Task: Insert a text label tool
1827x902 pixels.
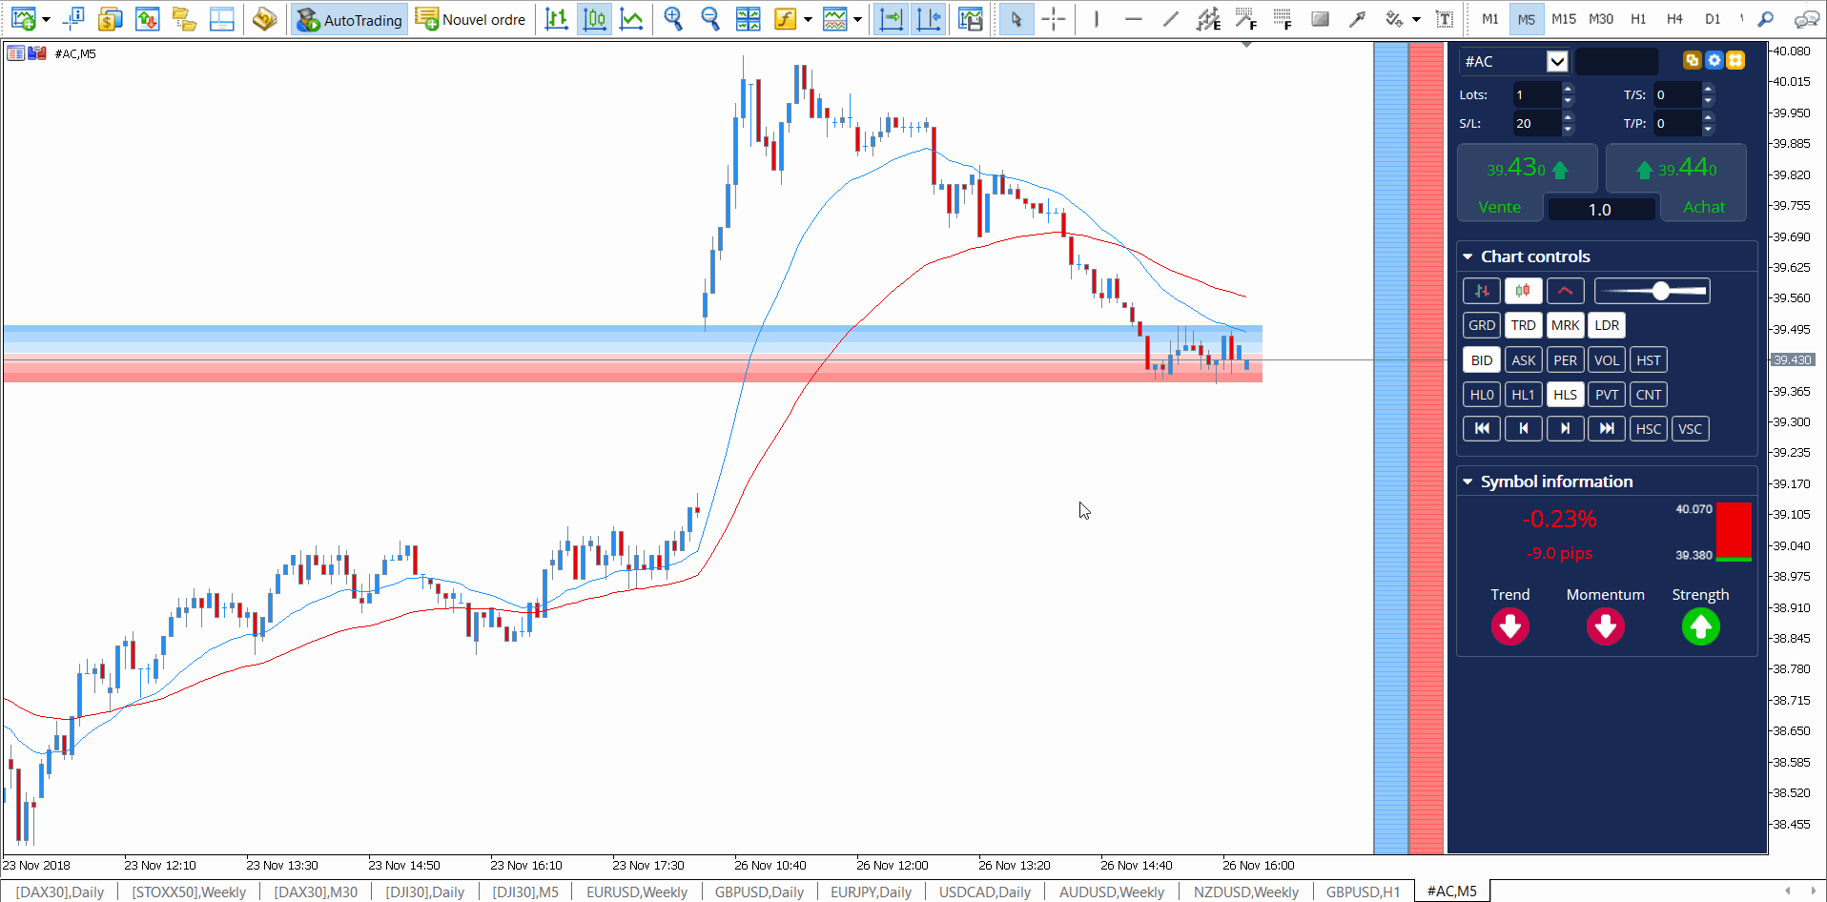Action: click(1445, 19)
